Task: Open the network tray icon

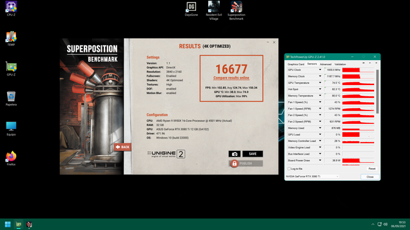Action: point(379,224)
